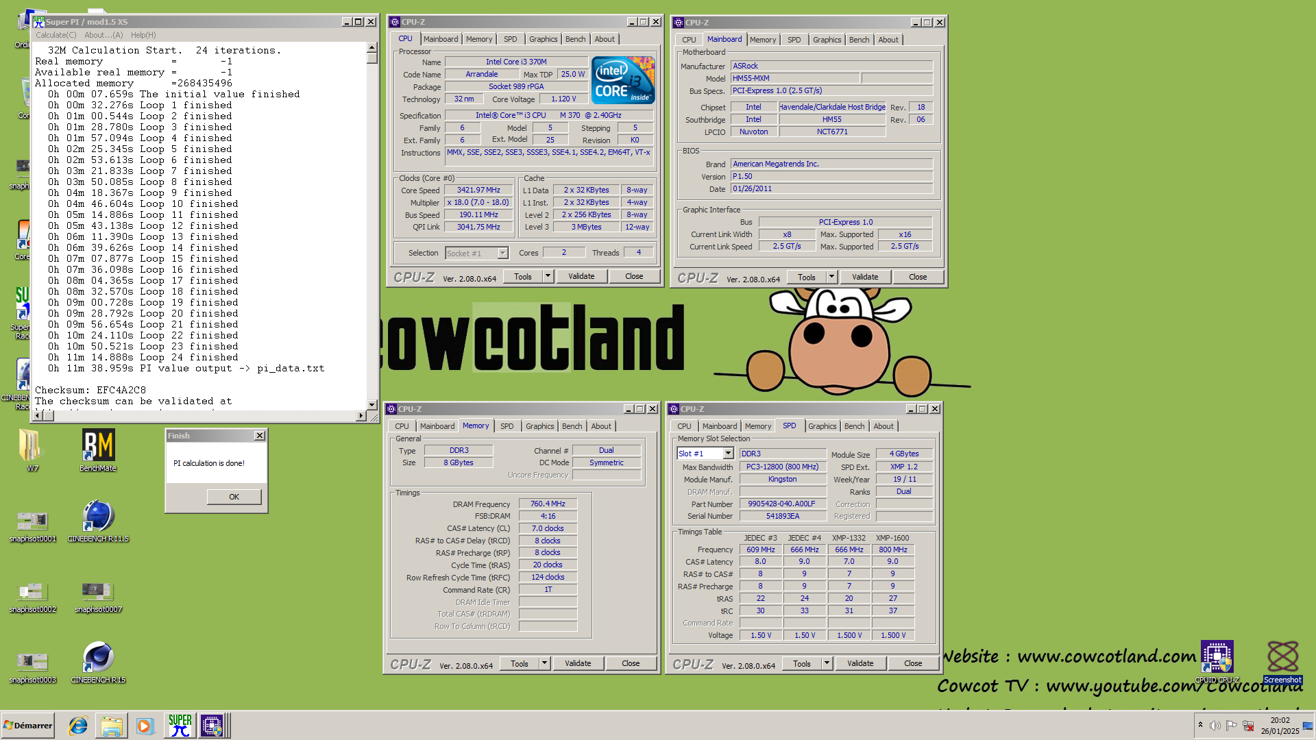This screenshot has width=1316, height=740.
Task: Click the part number 9905428-040.A00LF
Action: (782, 504)
